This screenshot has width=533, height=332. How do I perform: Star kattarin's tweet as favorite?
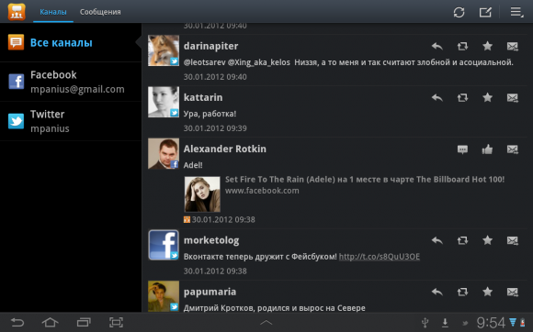click(x=487, y=97)
